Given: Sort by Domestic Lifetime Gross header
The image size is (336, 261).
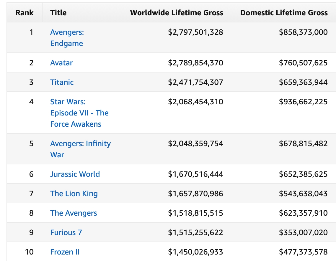Looking at the screenshot, I should pos(284,13).
